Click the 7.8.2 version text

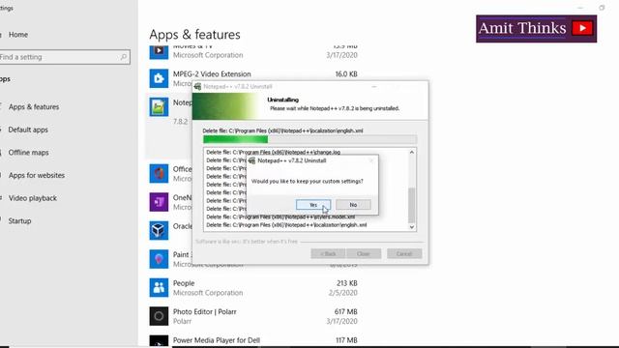[181, 122]
